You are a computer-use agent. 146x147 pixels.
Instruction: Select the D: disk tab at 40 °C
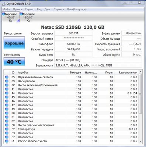coord(11,17)
